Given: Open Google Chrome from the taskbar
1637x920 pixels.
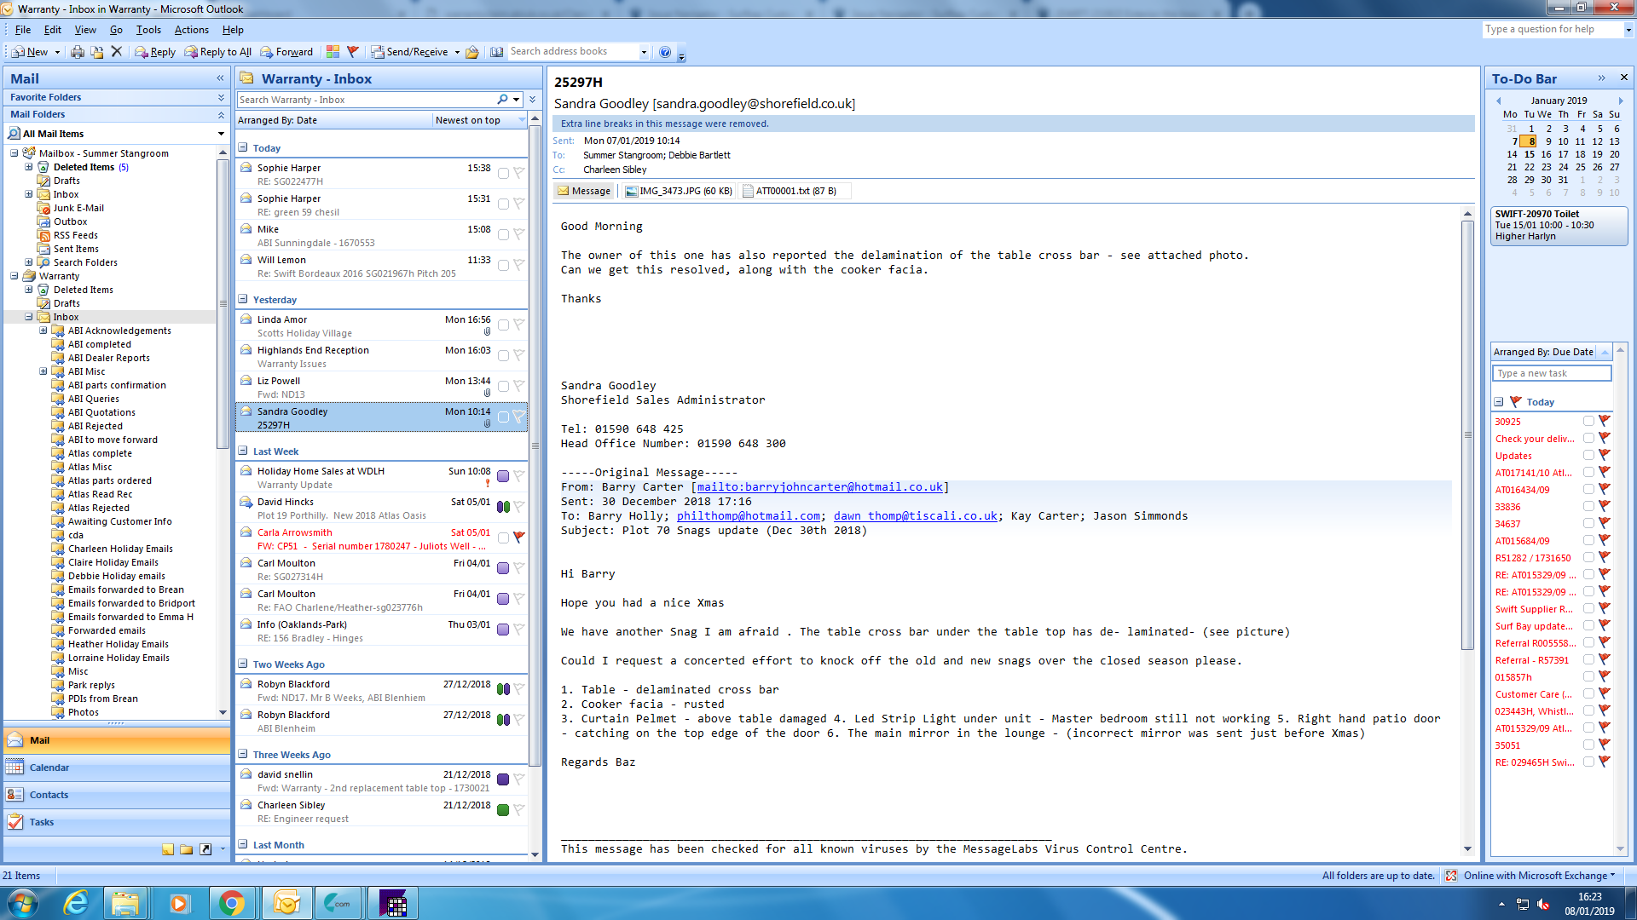Looking at the screenshot, I should (231, 903).
